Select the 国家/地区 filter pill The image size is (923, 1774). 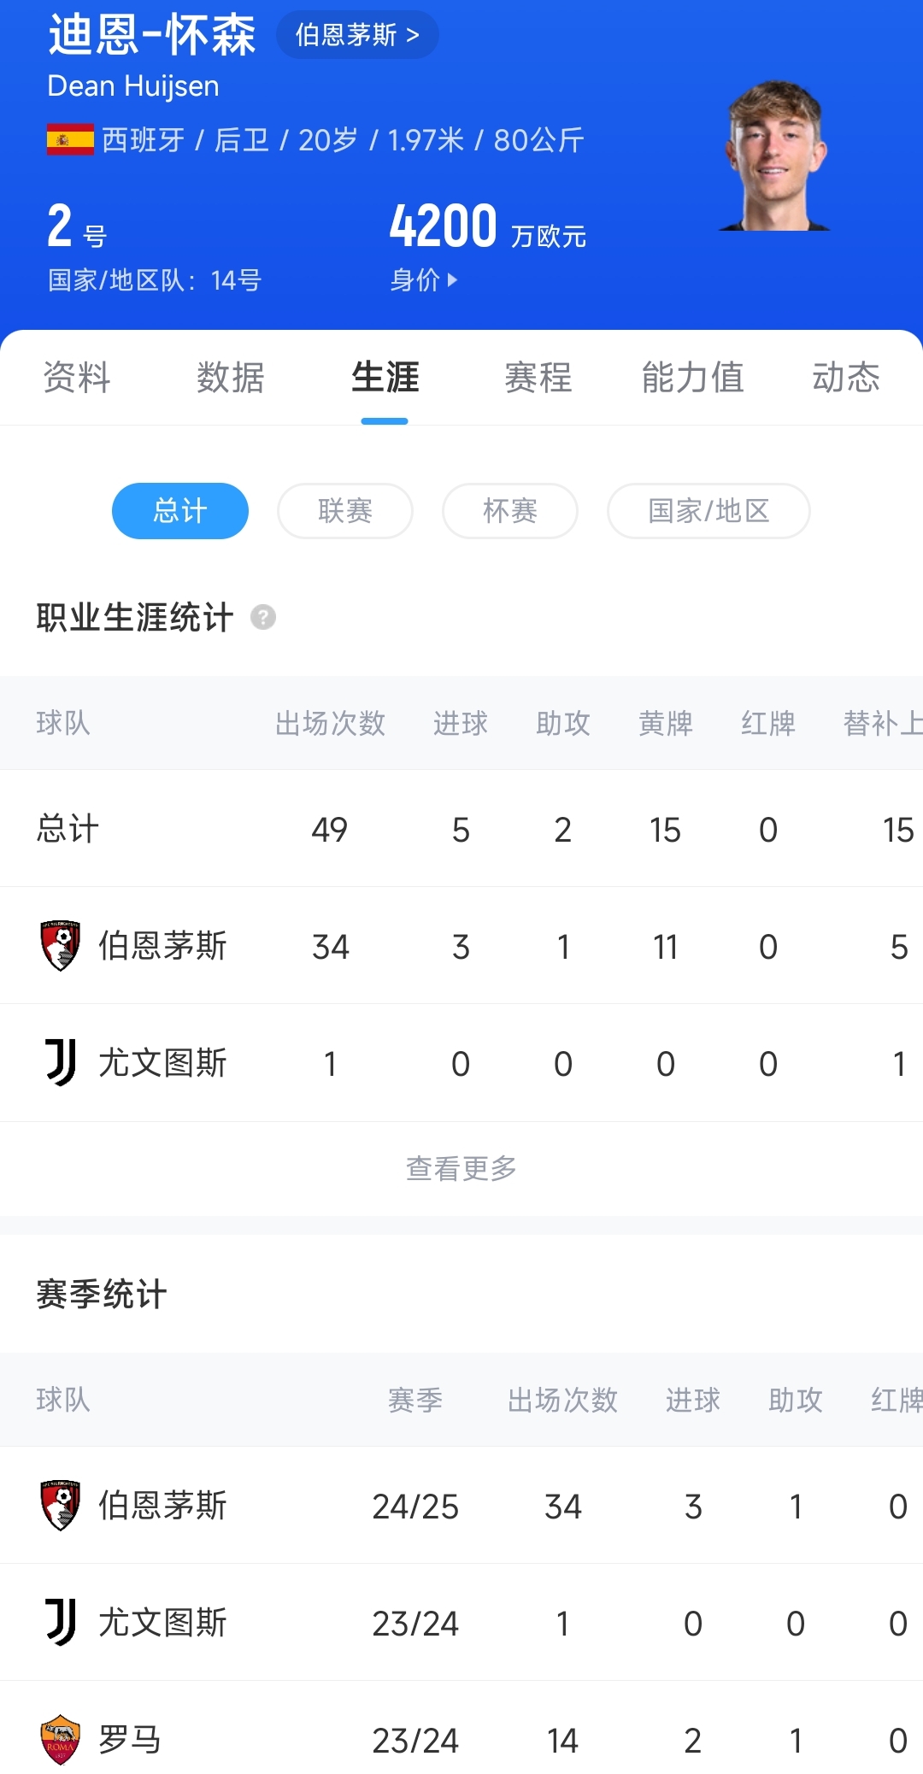[x=708, y=511]
